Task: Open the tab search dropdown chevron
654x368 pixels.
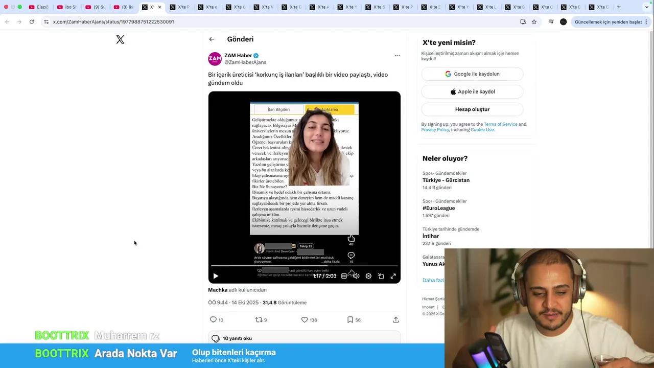Action: [647, 7]
